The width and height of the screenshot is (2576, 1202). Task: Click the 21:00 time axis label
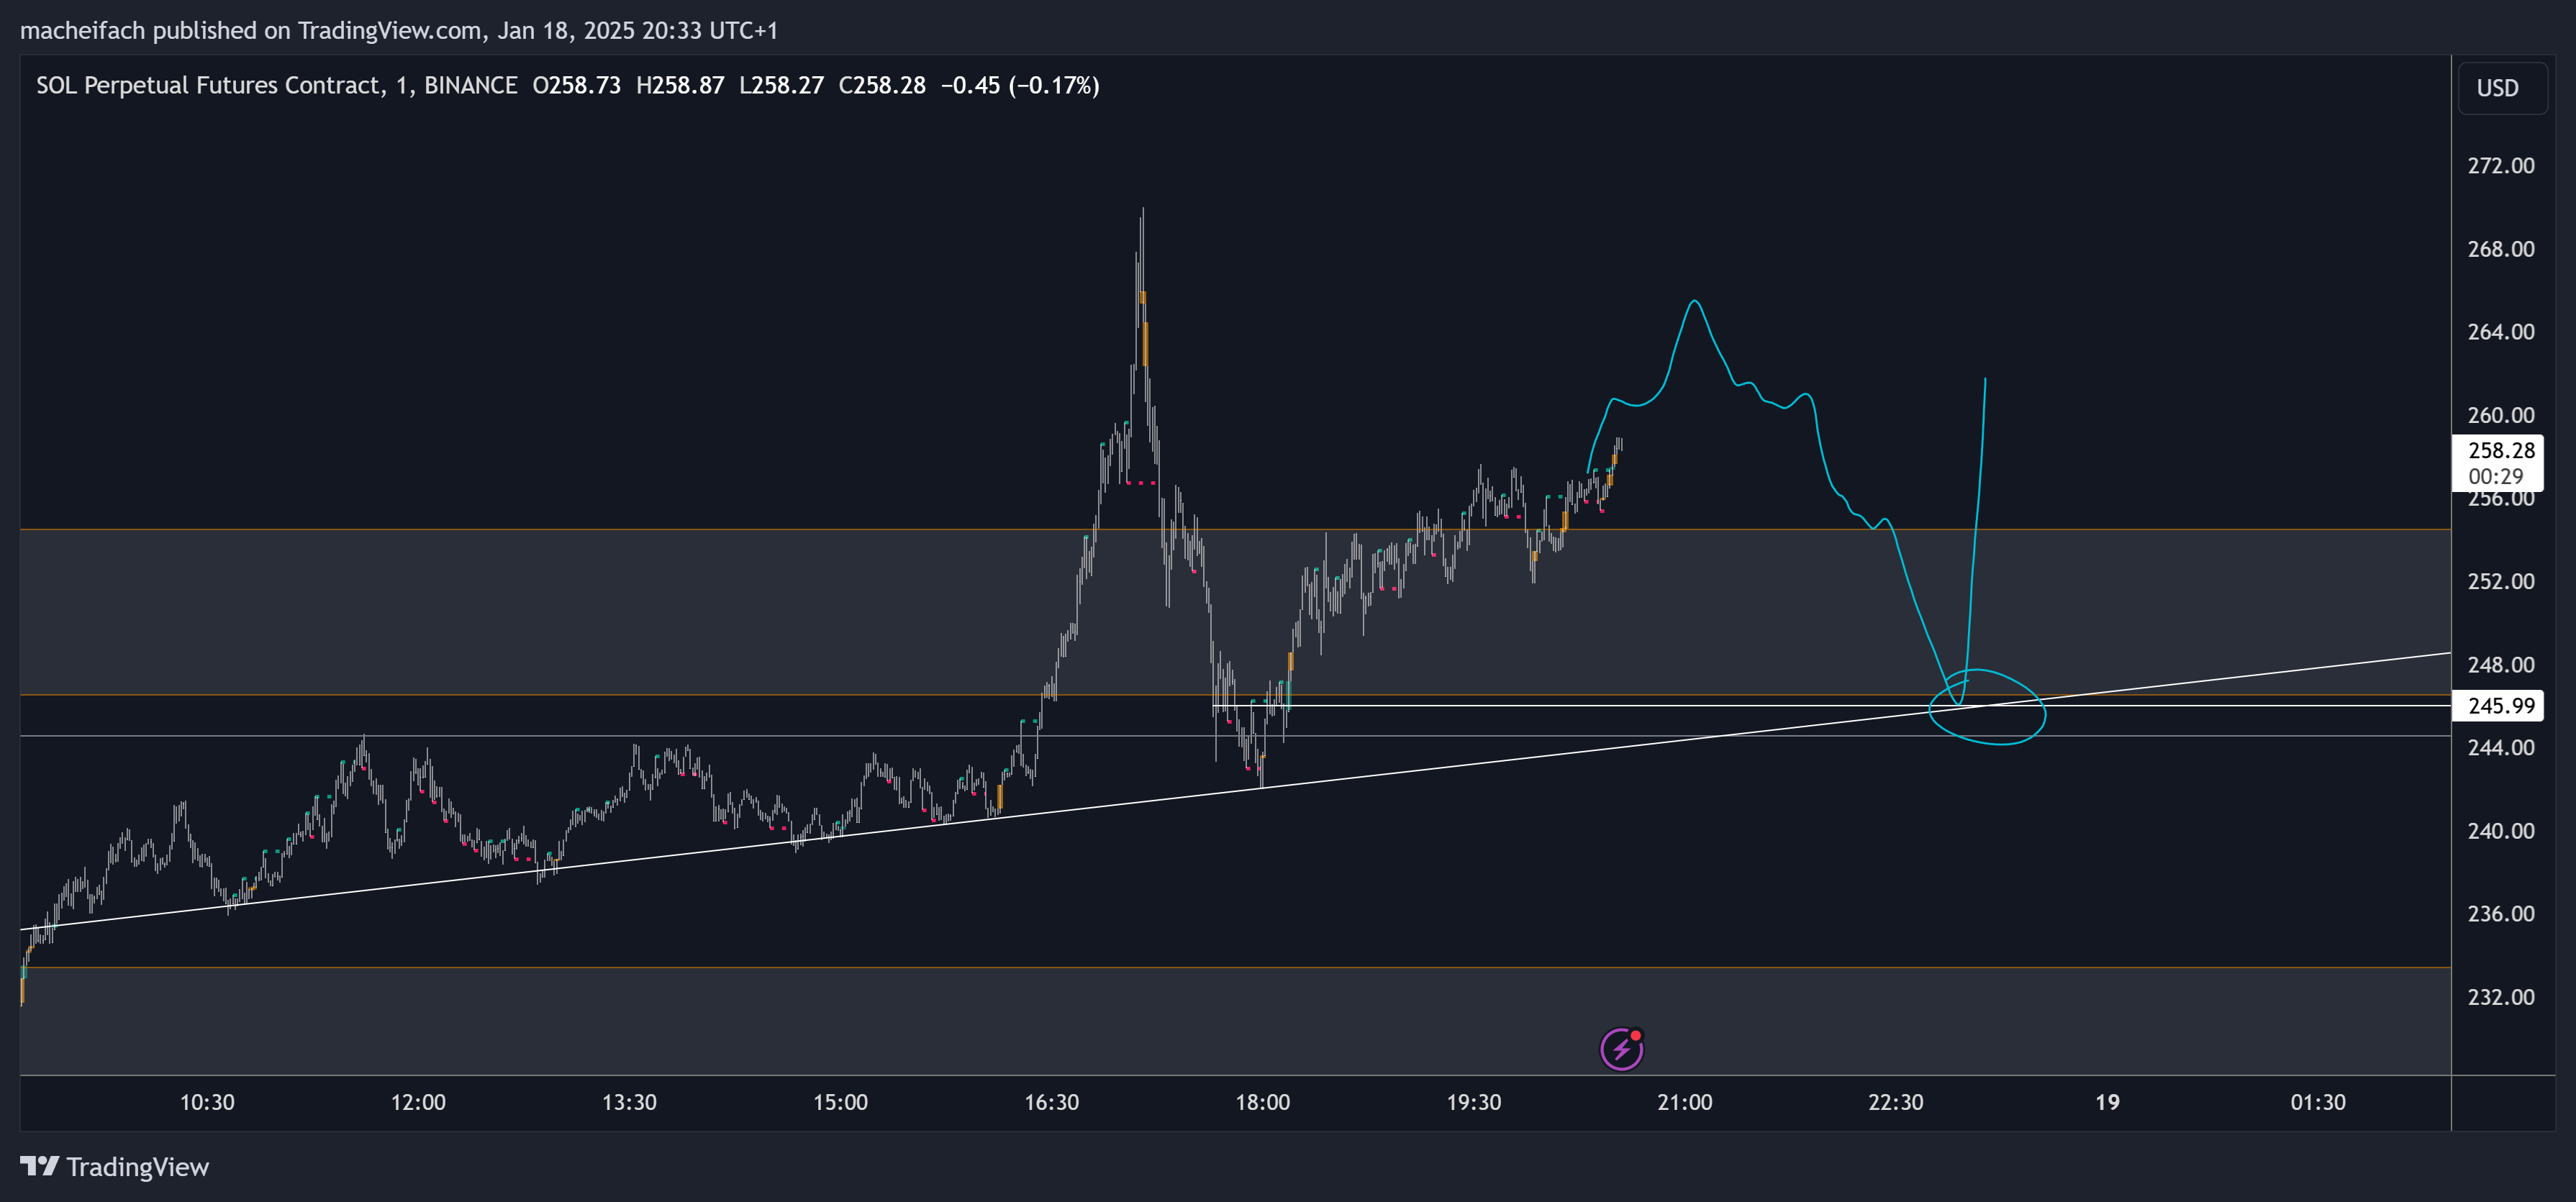tap(1684, 1102)
